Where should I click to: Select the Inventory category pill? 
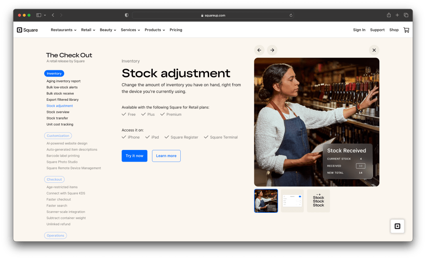click(x=54, y=74)
